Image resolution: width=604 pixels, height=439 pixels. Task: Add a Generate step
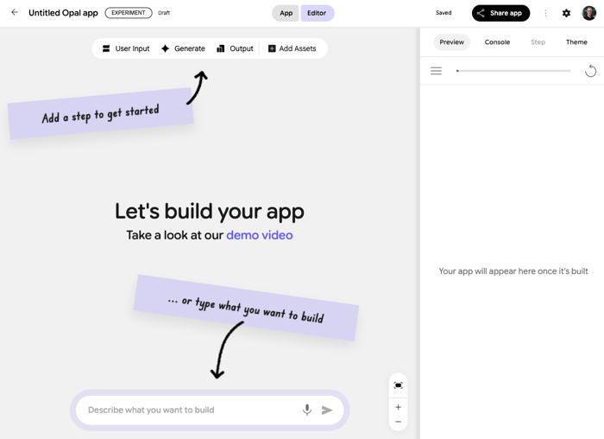pos(183,48)
